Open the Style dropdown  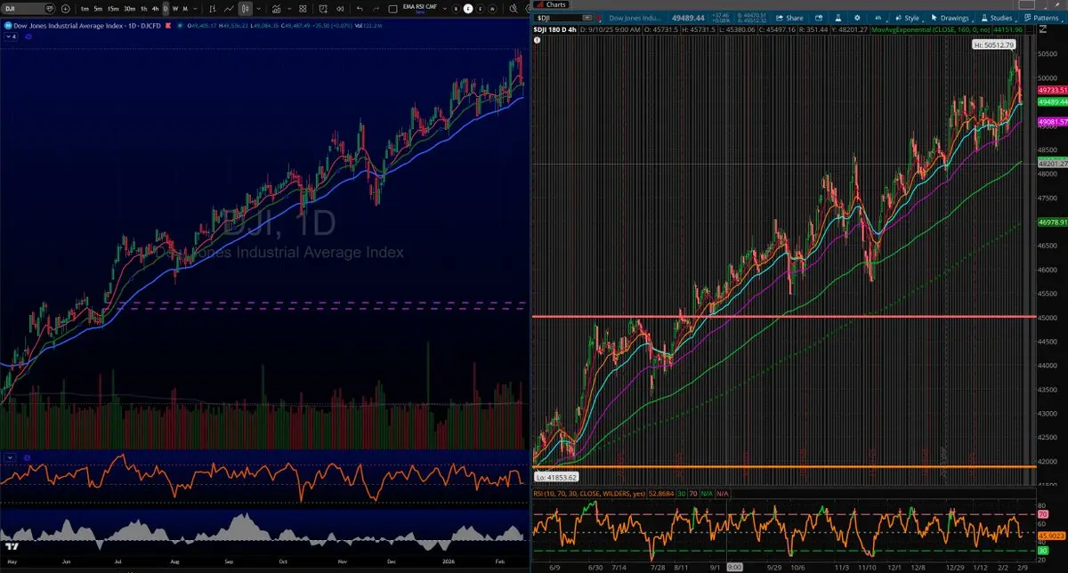click(x=907, y=18)
